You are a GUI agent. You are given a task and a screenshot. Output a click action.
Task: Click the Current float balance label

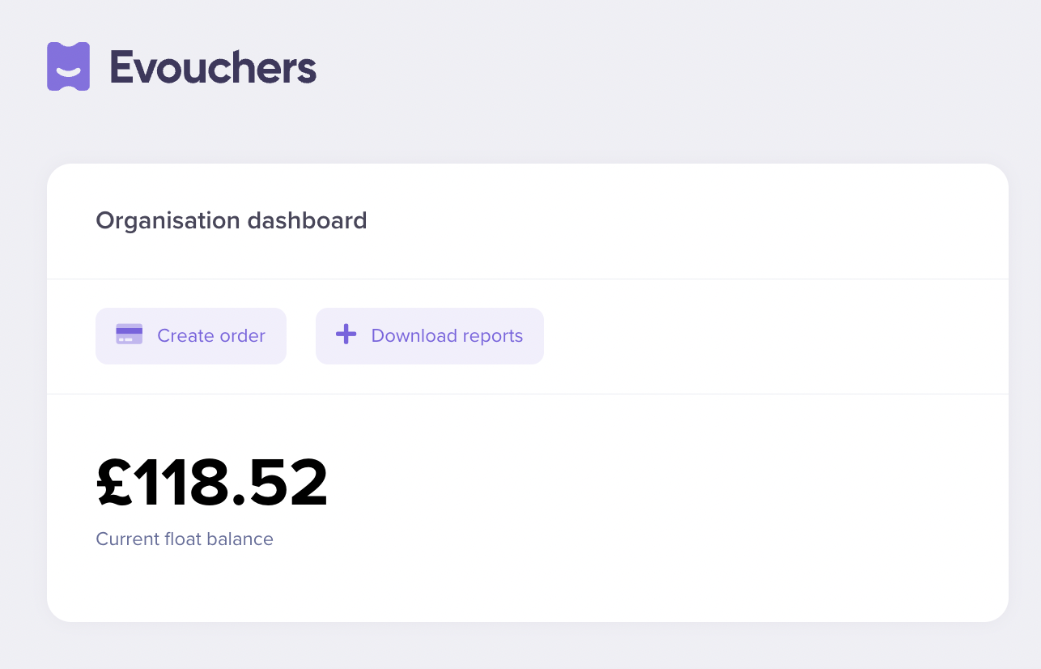coord(185,539)
